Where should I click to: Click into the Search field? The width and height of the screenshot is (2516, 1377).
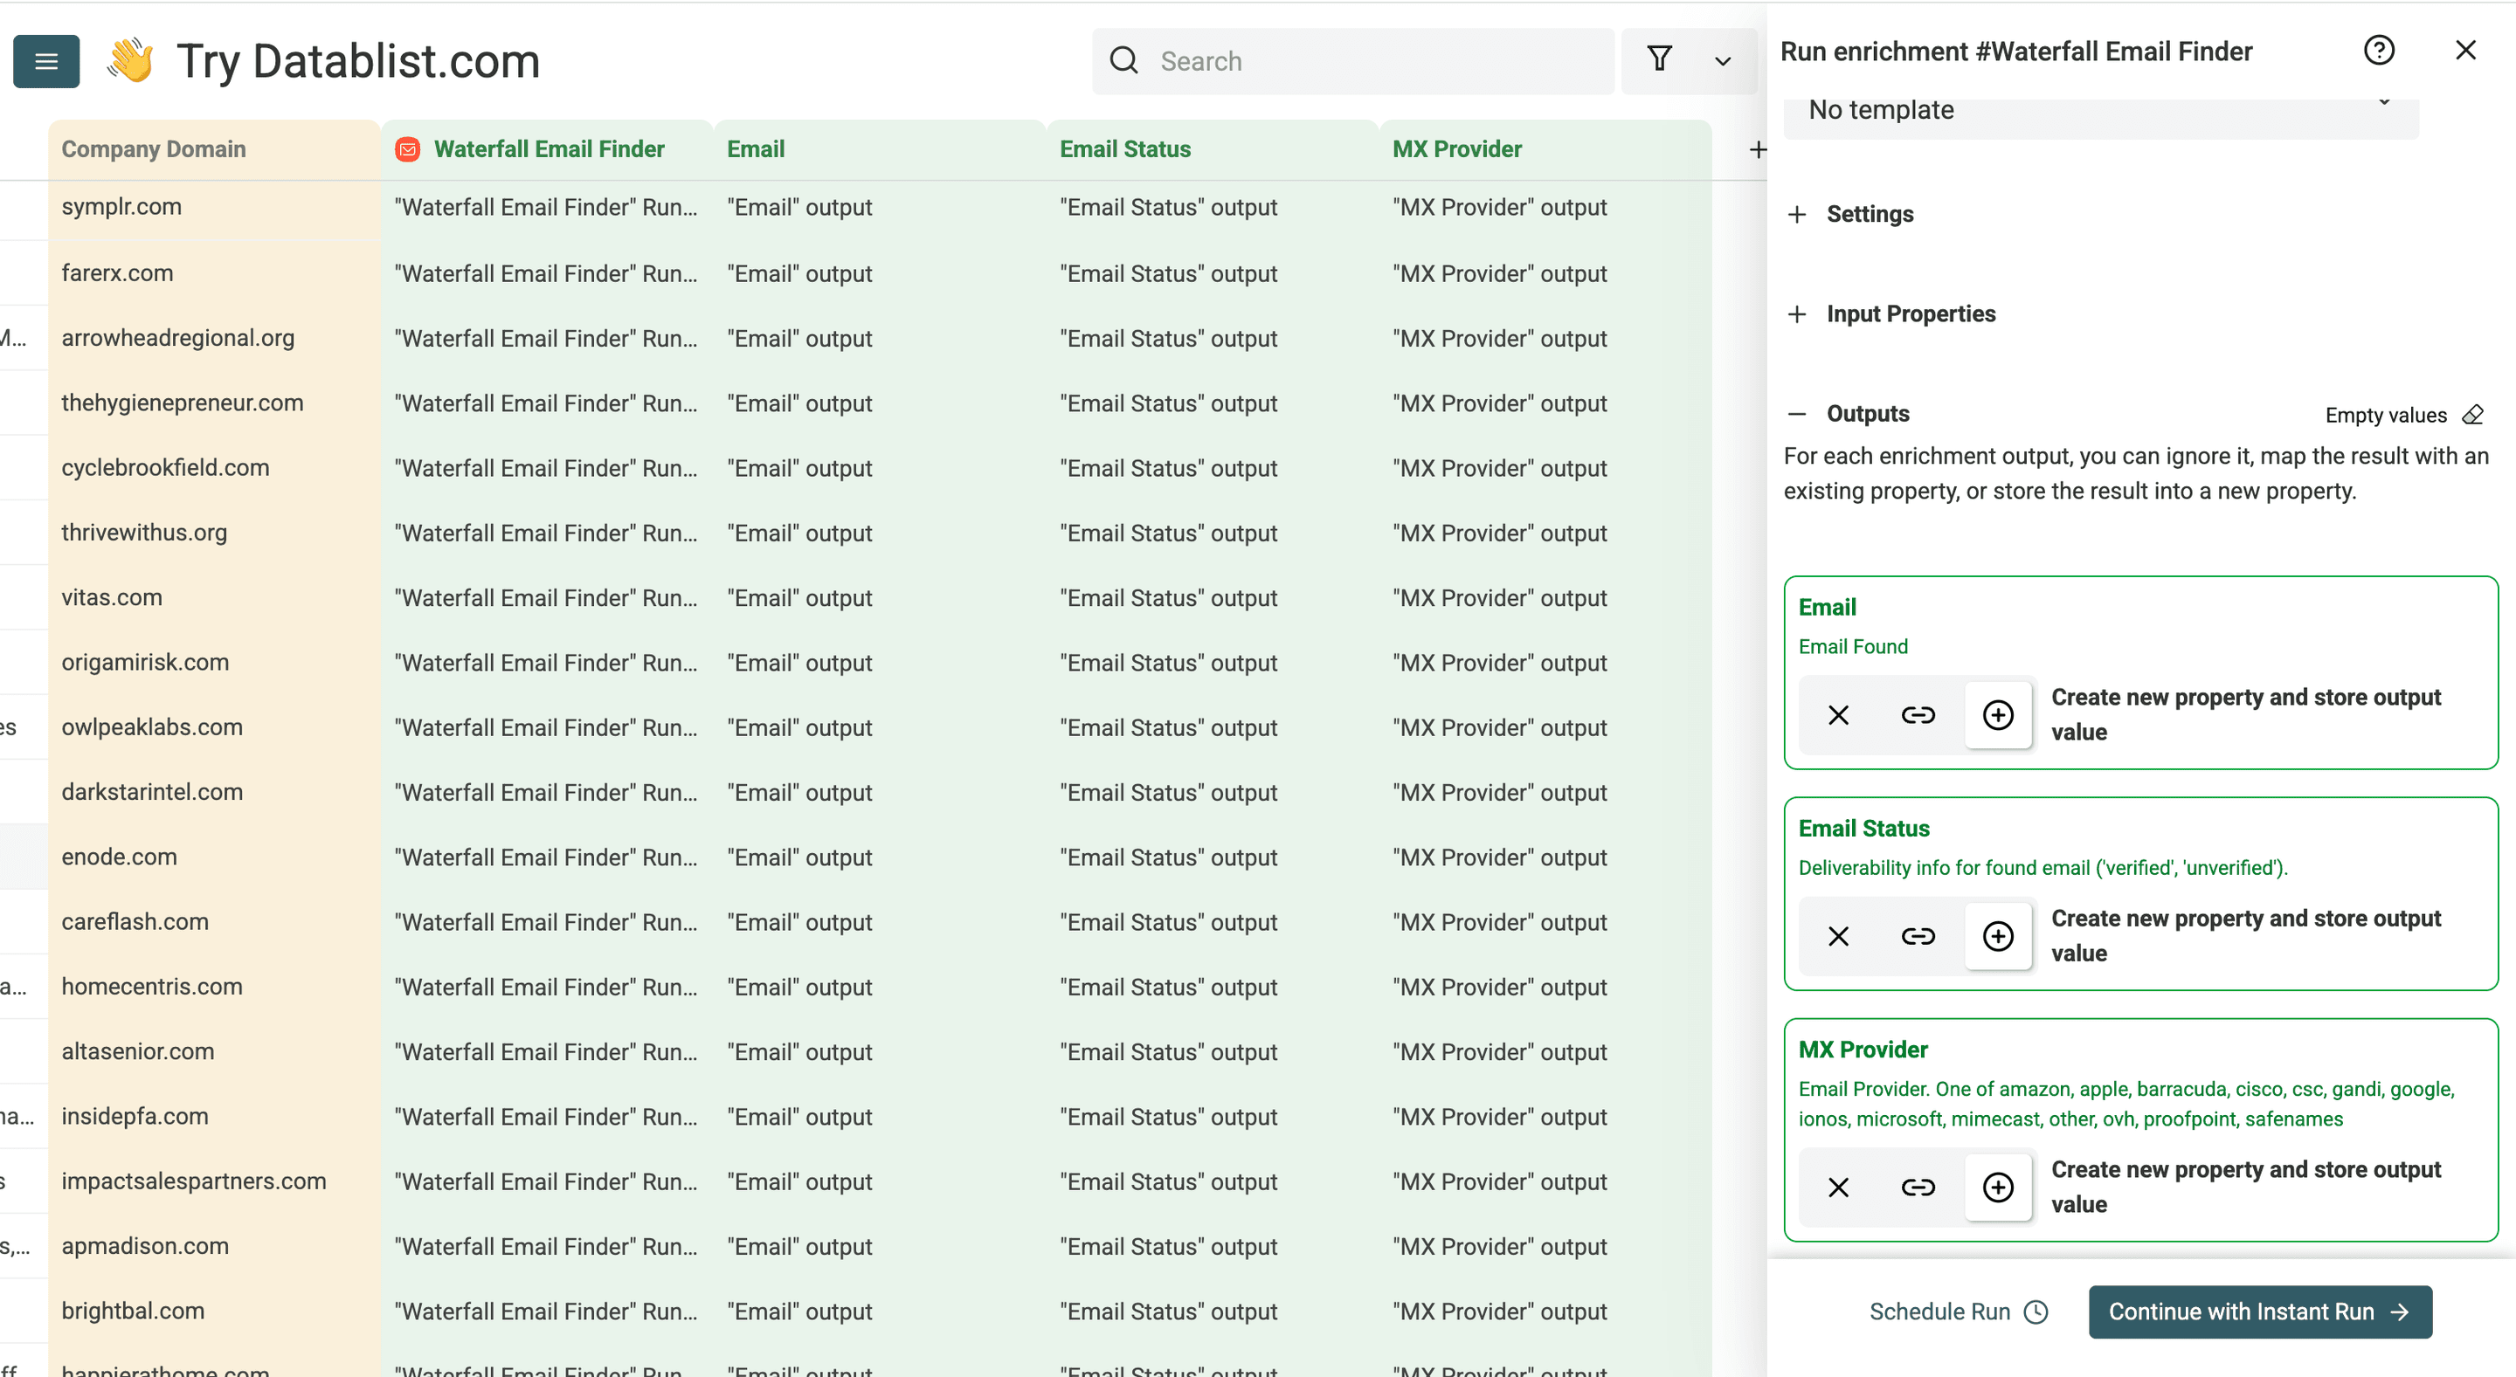click(x=1352, y=61)
